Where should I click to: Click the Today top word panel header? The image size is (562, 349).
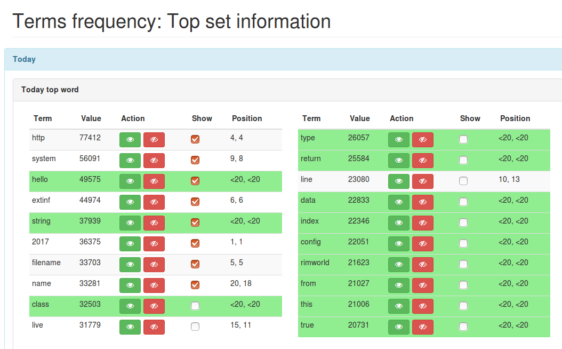click(50, 90)
